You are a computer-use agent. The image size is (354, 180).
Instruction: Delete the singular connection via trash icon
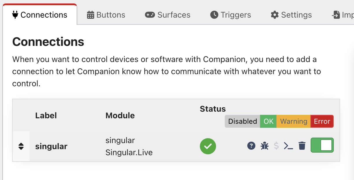pos(302,146)
